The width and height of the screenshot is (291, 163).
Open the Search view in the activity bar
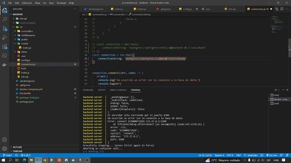[5, 19]
